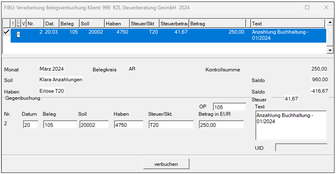Screen dimensions: 336x174
Task: Click the Betrag column header
Action: pyautogui.click(x=219, y=24)
